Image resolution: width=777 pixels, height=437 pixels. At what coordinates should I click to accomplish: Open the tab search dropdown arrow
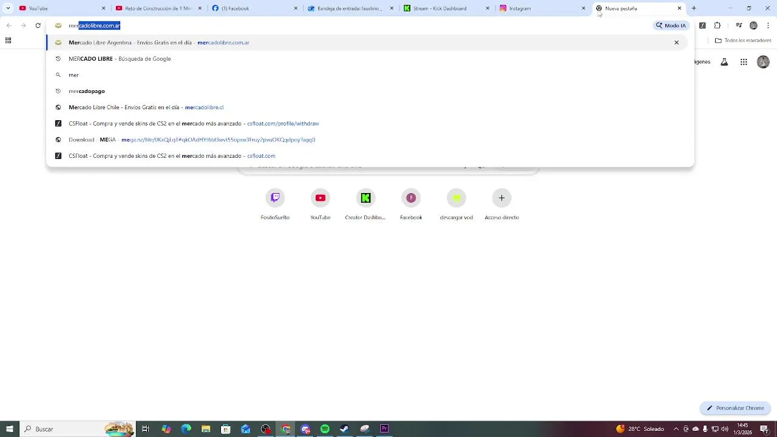coord(8,8)
